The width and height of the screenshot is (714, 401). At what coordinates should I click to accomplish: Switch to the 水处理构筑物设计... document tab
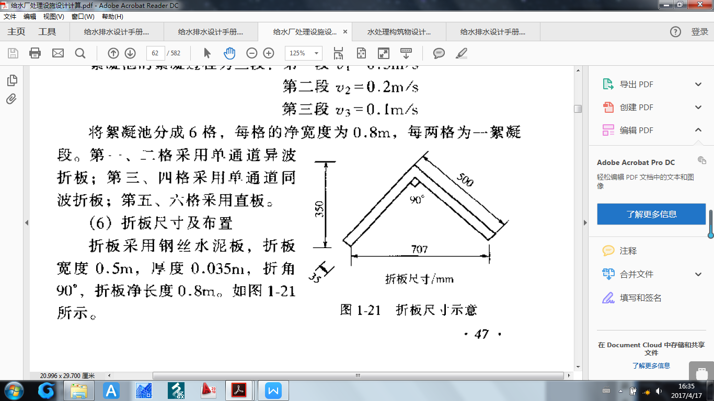399,32
